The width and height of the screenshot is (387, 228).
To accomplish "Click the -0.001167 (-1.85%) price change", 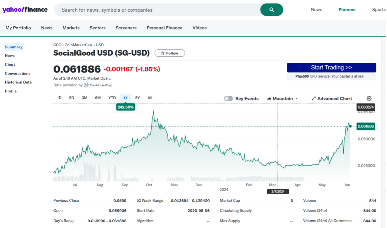I will [x=132, y=69].
